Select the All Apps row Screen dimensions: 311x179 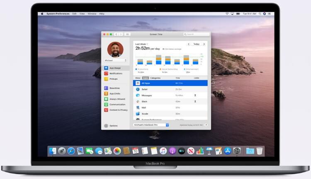click(170, 83)
